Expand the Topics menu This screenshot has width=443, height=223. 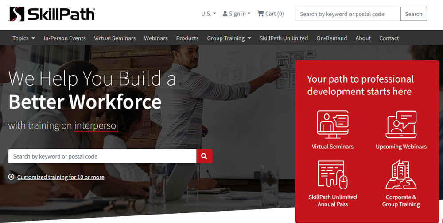click(x=24, y=38)
